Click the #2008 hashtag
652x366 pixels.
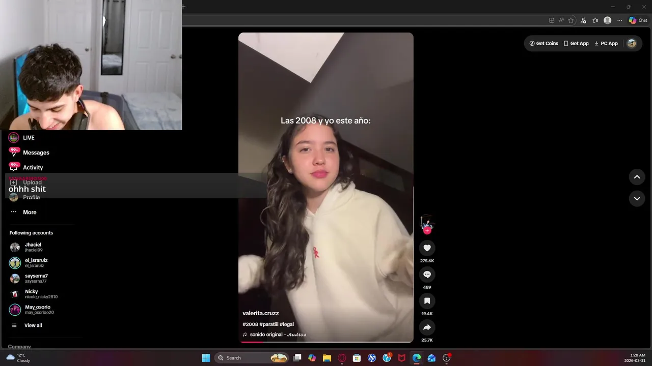click(x=250, y=324)
